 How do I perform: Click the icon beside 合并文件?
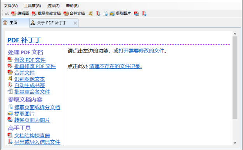point(10,72)
